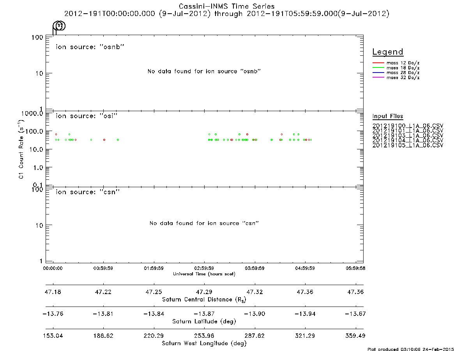Click the green mass 18 Da/z legend line
Image resolution: width=454 pixels, height=351 pixels.
pos(378,68)
